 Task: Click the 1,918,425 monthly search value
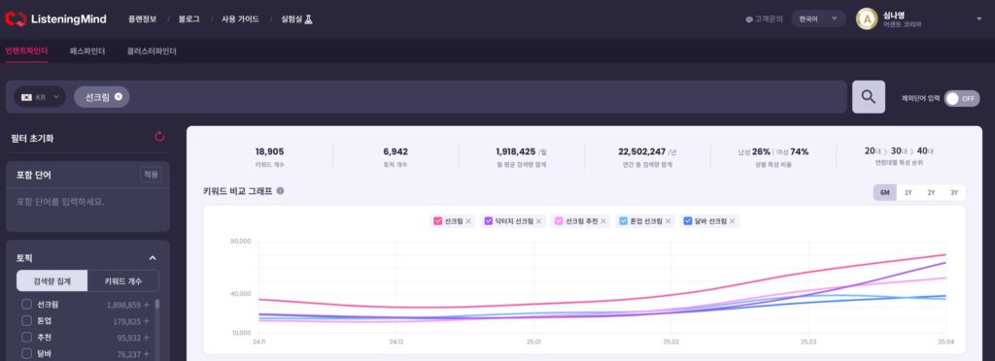pyautogui.click(x=516, y=152)
